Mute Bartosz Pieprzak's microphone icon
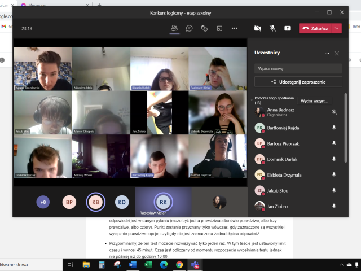 click(334, 143)
